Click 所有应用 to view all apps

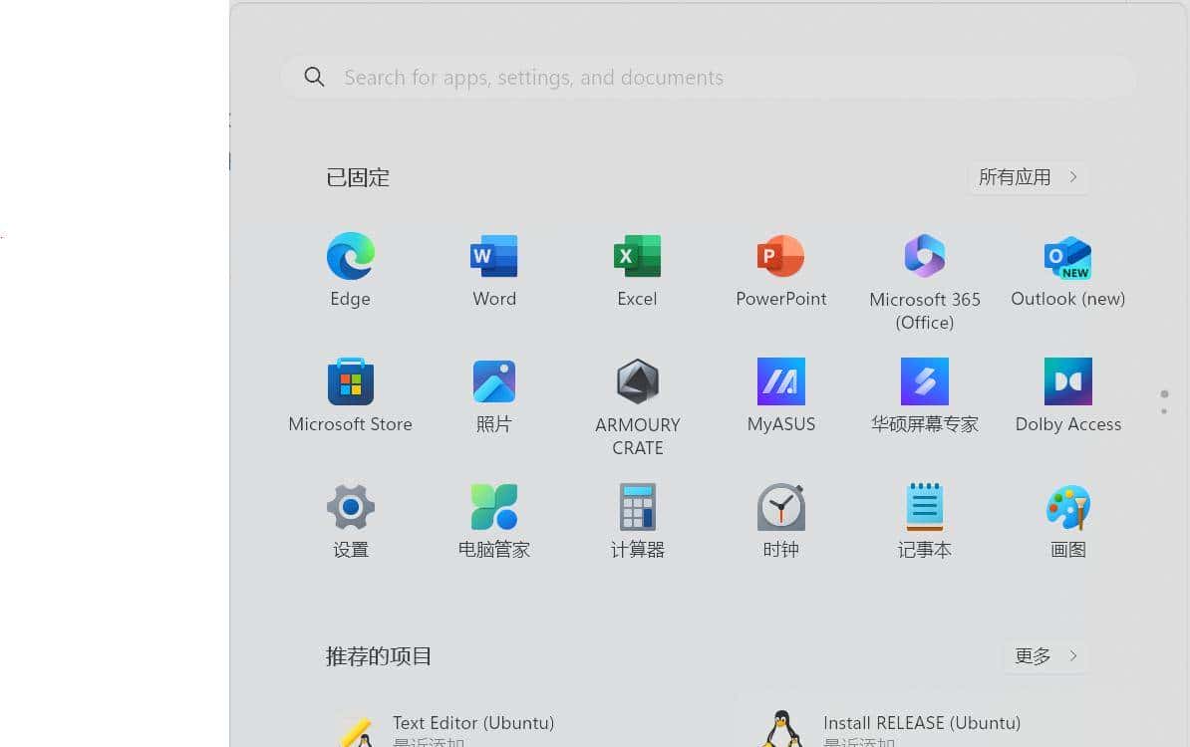(1027, 177)
